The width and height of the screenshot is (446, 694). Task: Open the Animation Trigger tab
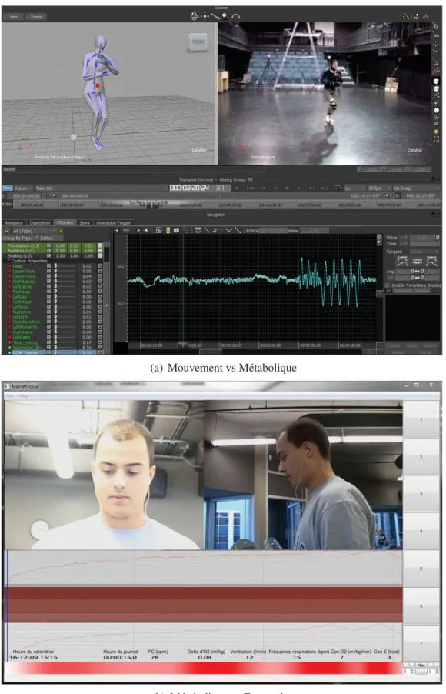[x=114, y=222]
